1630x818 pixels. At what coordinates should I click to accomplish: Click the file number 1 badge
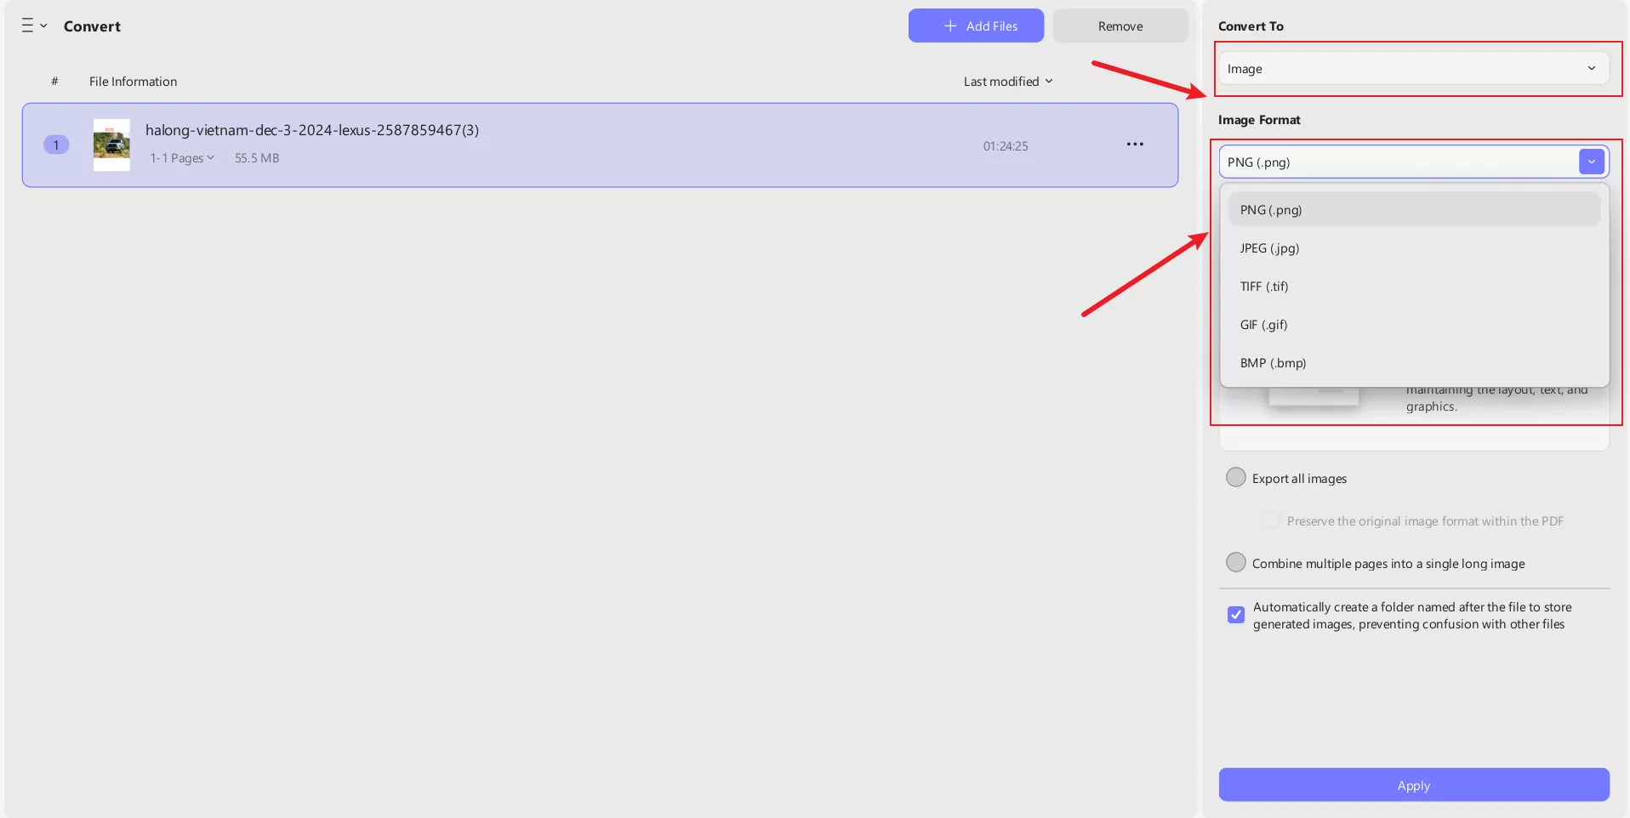click(56, 145)
